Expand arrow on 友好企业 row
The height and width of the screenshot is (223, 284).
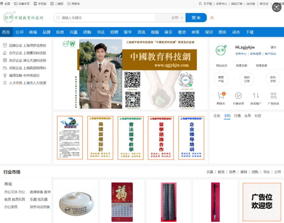48,61
